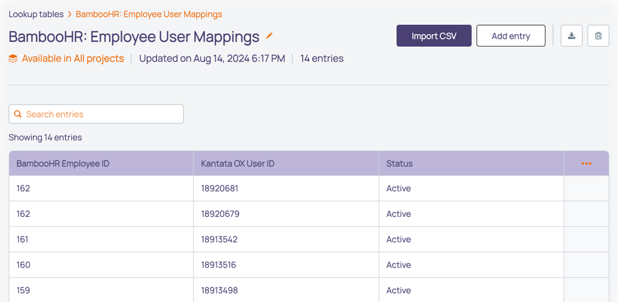Click the Import CSV button
The height and width of the screenshot is (302, 618).
[x=434, y=36]
